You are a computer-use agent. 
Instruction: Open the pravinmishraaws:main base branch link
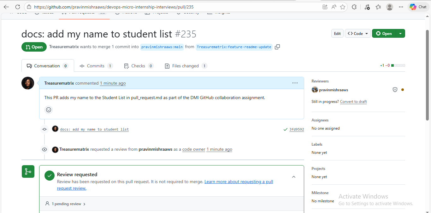[162, 47]
